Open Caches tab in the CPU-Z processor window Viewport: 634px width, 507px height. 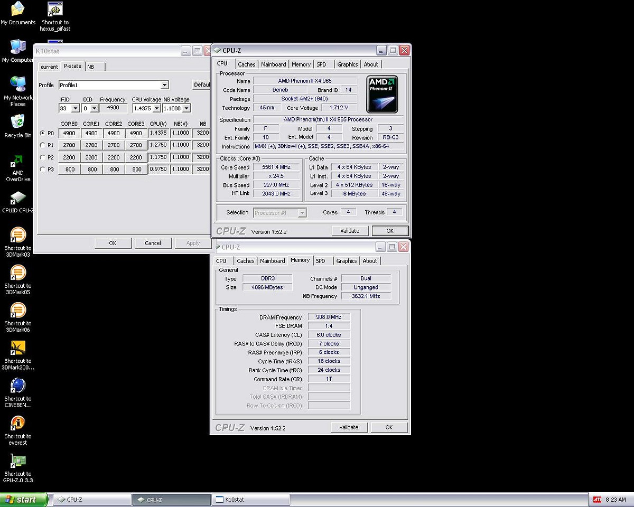[246, 64]
